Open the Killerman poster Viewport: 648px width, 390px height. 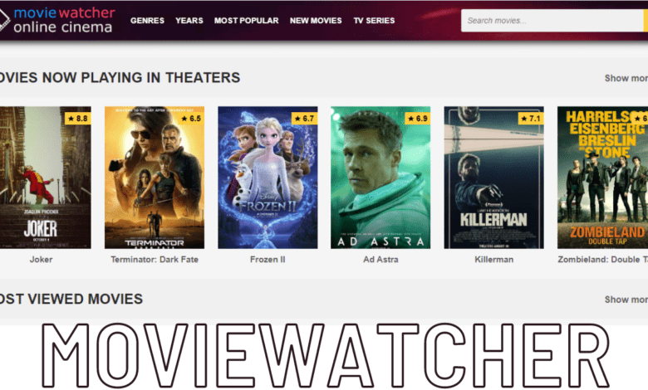(493, 178)
